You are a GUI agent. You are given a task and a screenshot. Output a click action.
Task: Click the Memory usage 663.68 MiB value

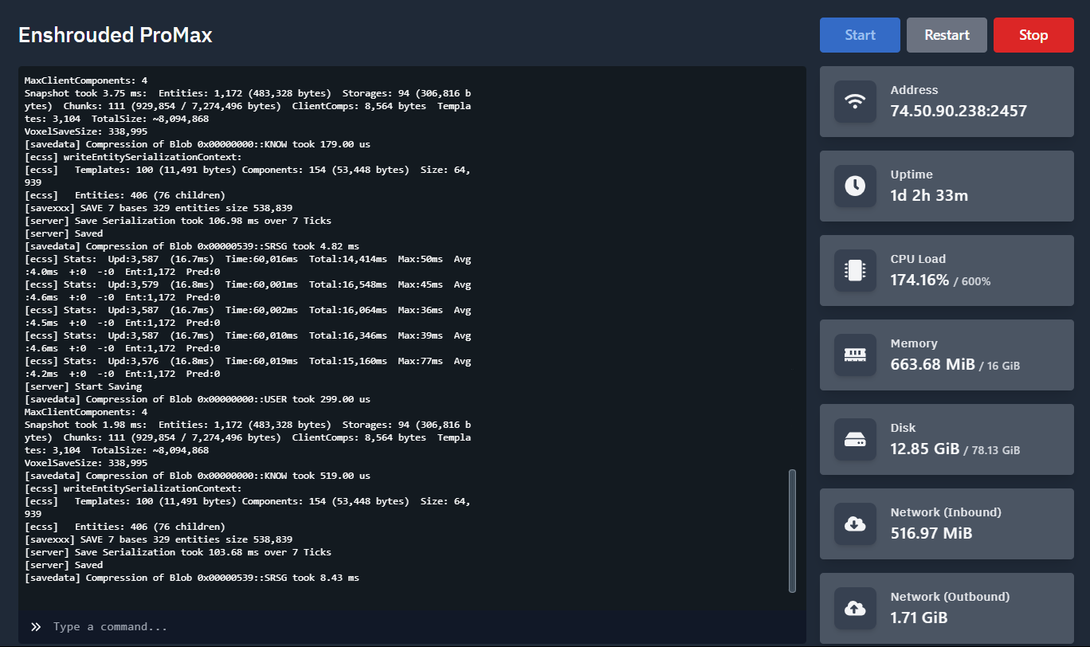932,364
